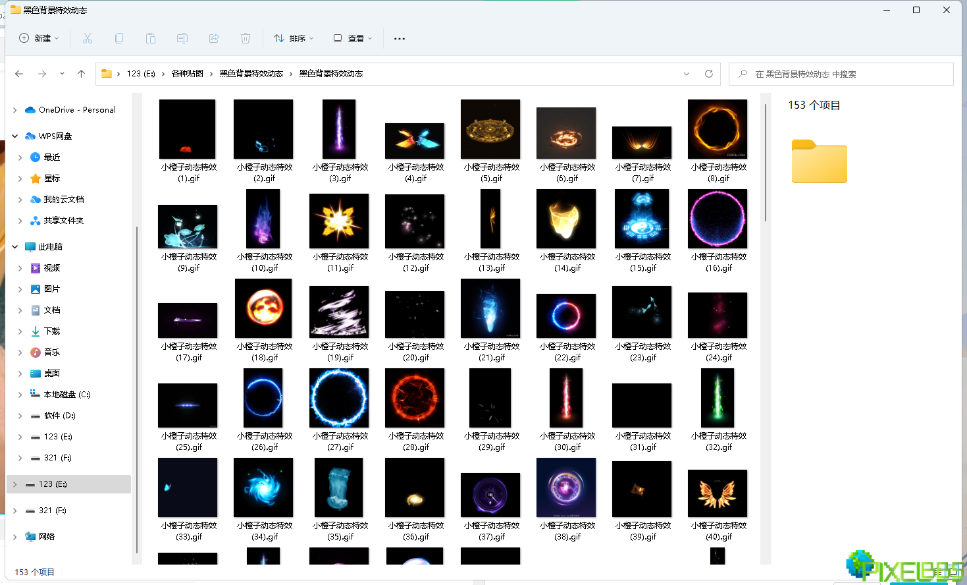Open the 排序 sort dropdown
Viewport: 967px width, 585px height.
(294, 38)
